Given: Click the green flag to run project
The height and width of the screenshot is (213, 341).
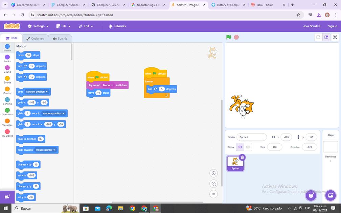Looking at the screenshot, I should click(x=229, y=37).
